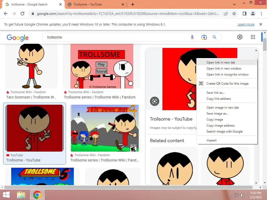The height and width of the screenshot is (200, 267).
Task: Choose Open link in incognito window
Action: click(x=227, y=74)
